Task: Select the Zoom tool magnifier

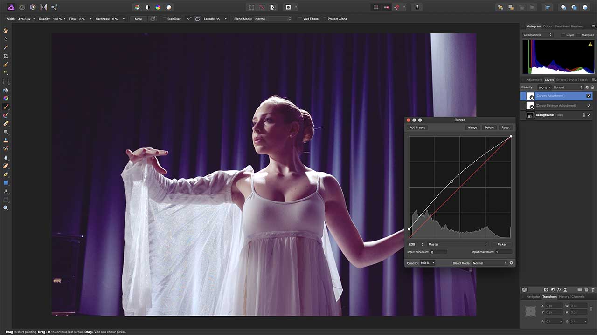Action: pos(6,208)
